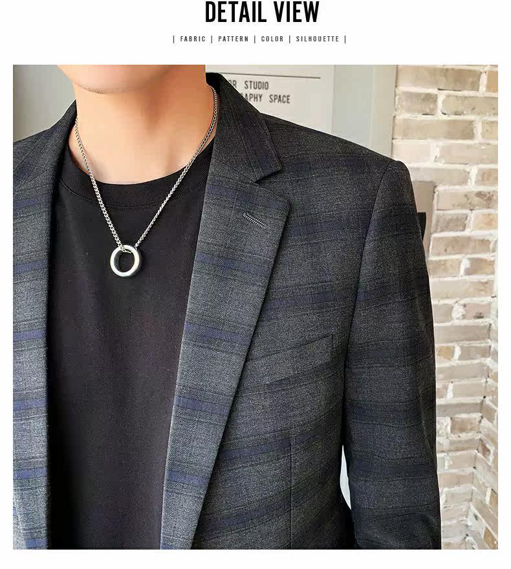The height and width of the screenshot is (569, 511).
Task: Click the SPACE text on the wall sign
Action: tap(279, 99)
